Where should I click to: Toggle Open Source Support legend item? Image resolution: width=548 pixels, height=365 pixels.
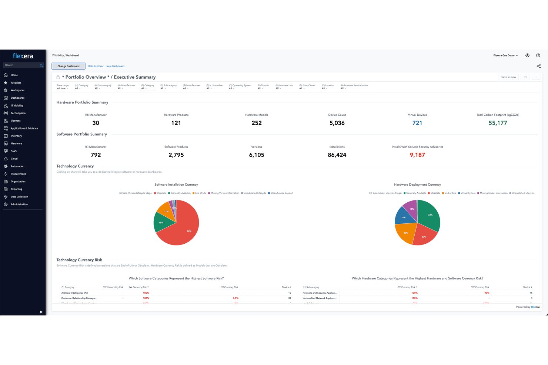click(x=281, y=193)
